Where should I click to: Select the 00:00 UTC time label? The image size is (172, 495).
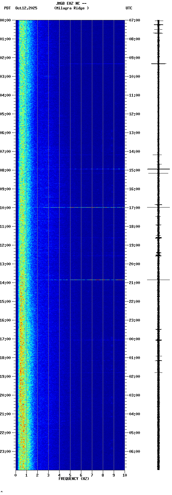[x=135, y=339]
